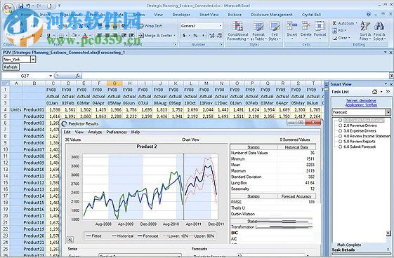394x258 pixels.
Task: Open the Essbase ribbon tab
Action: 235,15
